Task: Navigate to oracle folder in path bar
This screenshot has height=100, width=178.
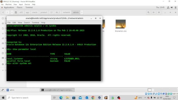Action: point(35,12)
